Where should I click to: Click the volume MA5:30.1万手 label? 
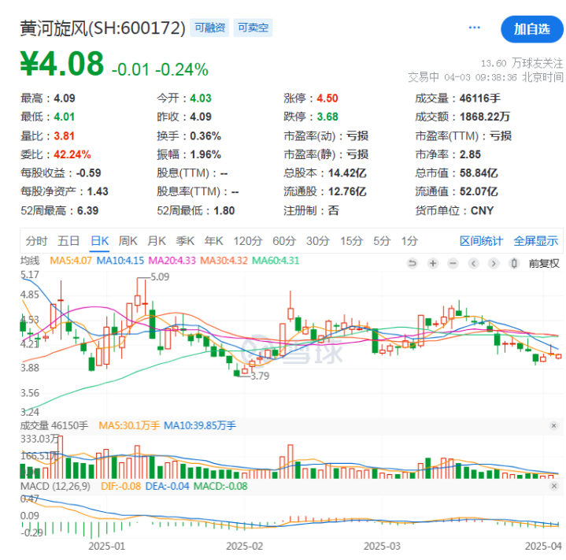click(x=129, y=425)
